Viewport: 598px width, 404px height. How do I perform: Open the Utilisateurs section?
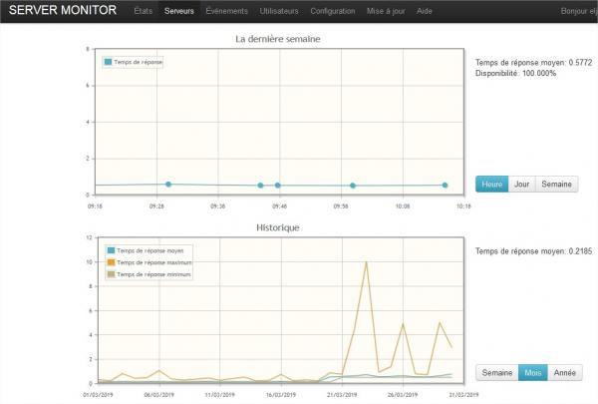(278, 11)
